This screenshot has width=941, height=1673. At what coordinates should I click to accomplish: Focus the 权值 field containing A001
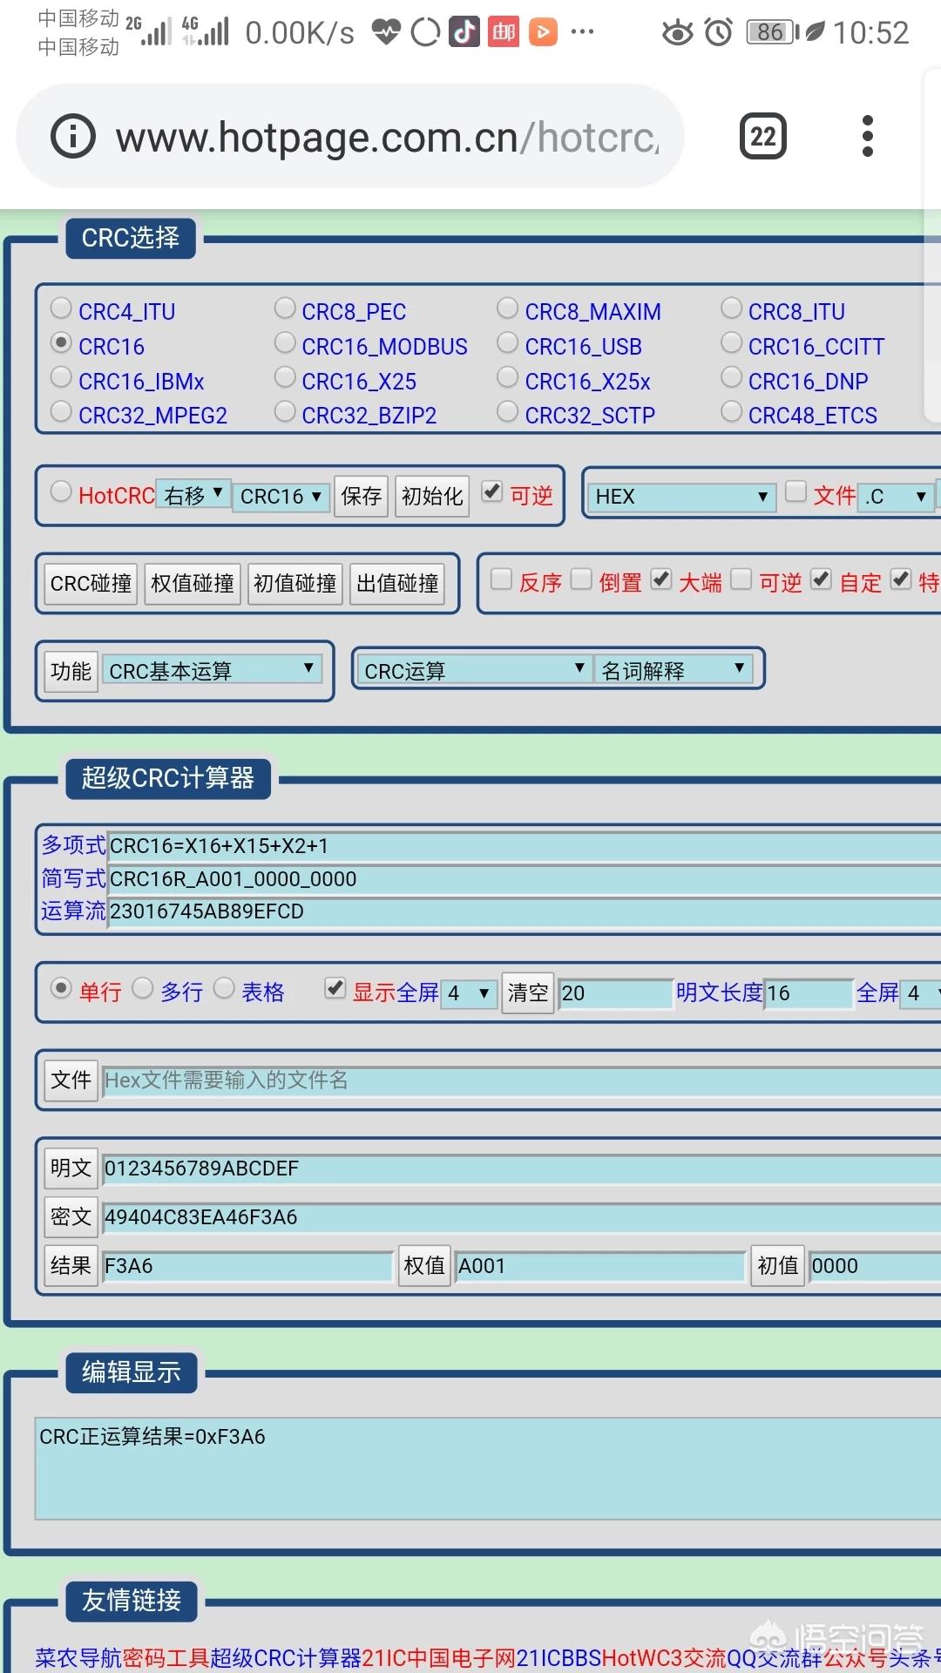600,1266
